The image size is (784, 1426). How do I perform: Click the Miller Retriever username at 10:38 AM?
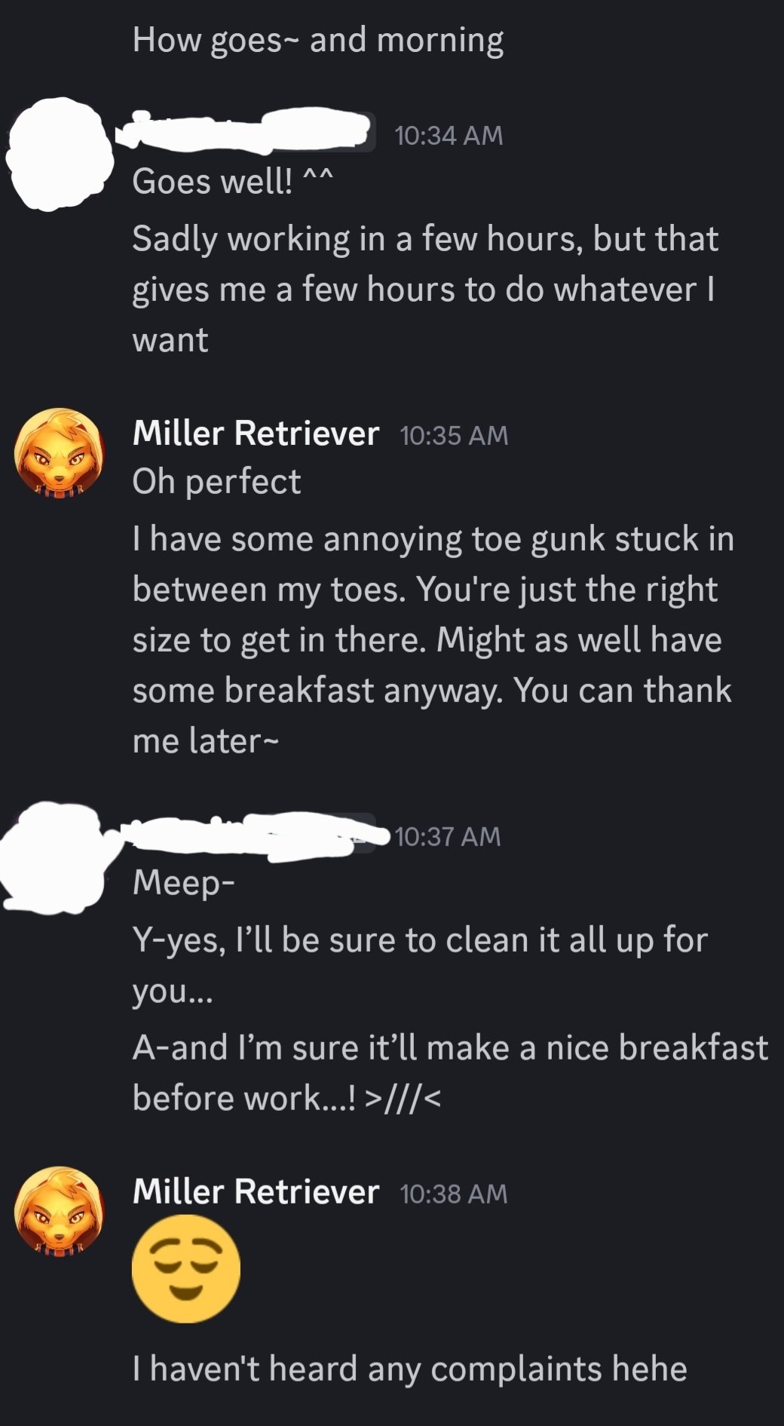(x=255, y=1192)
